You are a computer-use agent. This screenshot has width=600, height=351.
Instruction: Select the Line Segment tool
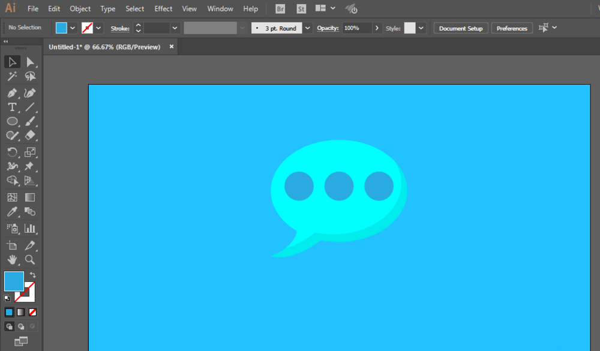(x=30, y=107)
